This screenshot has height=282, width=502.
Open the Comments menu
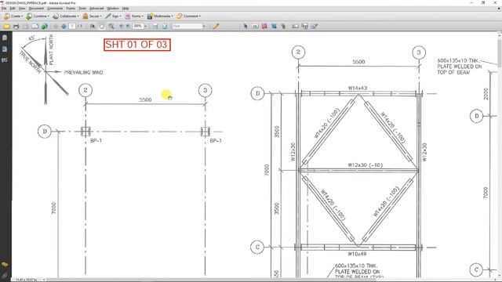55,9
